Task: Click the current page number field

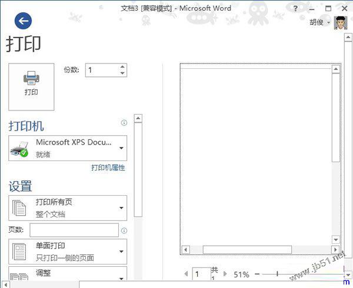Action: coord(201,274)
